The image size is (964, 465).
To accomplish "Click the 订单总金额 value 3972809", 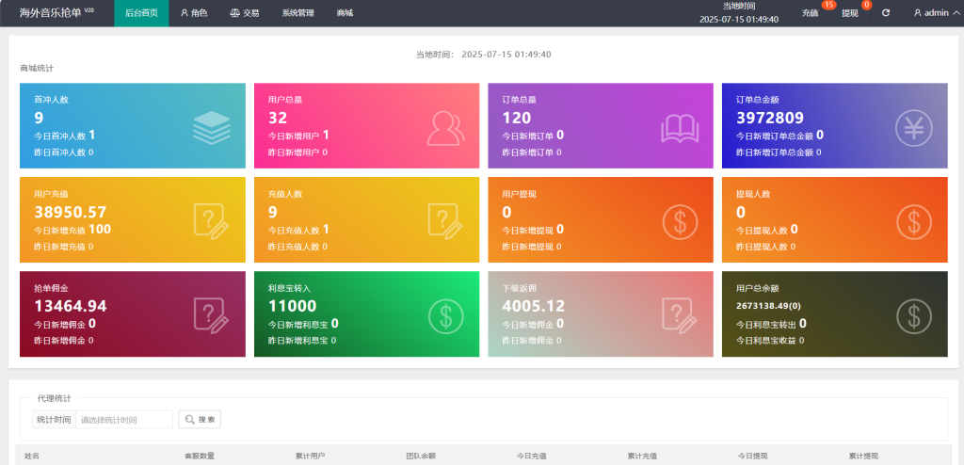I will [770, 118].
